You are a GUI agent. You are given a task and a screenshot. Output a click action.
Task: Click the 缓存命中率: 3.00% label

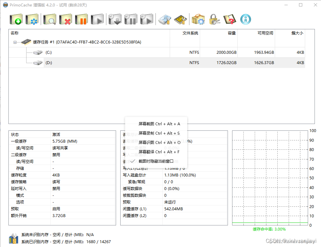point(269,229)
